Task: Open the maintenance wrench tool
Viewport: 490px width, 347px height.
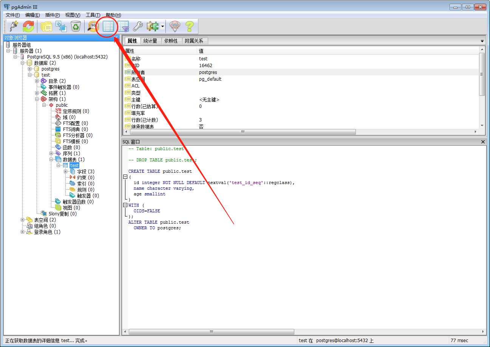Action: click(138, 26)
